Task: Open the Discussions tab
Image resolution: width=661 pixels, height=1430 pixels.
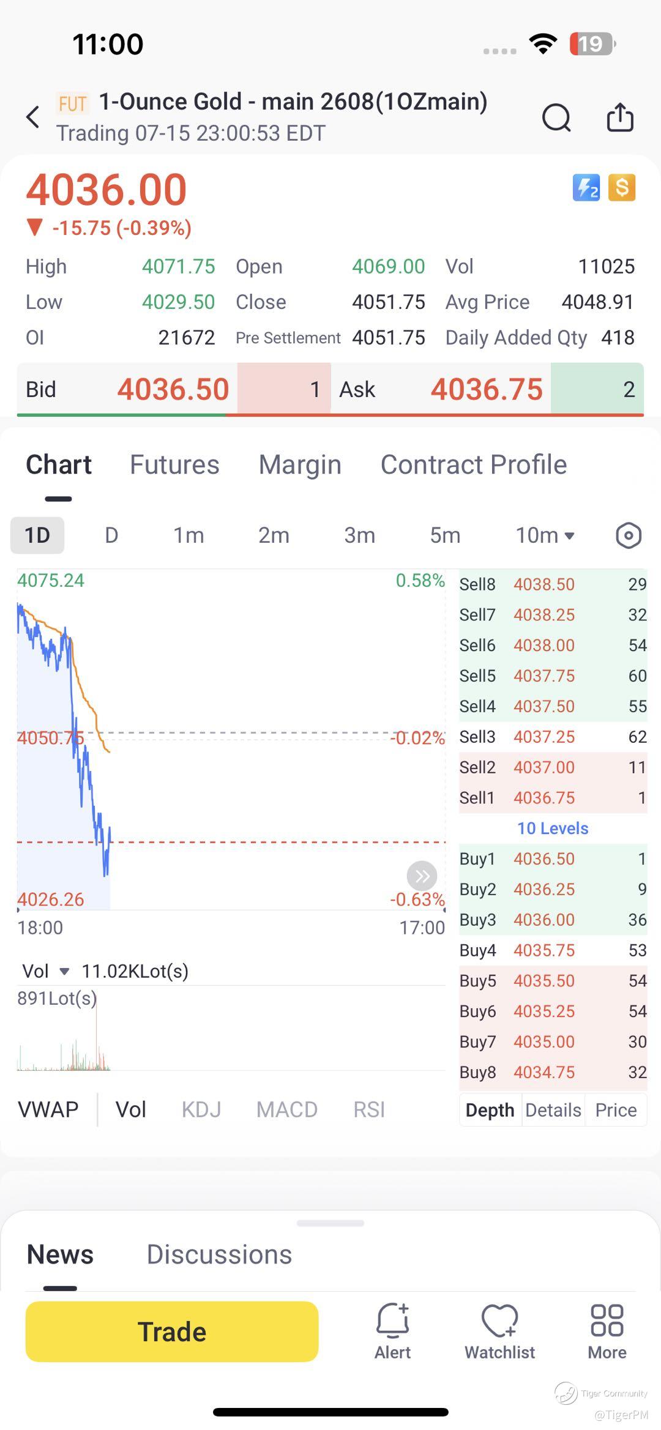Action: coord(219,1254)
